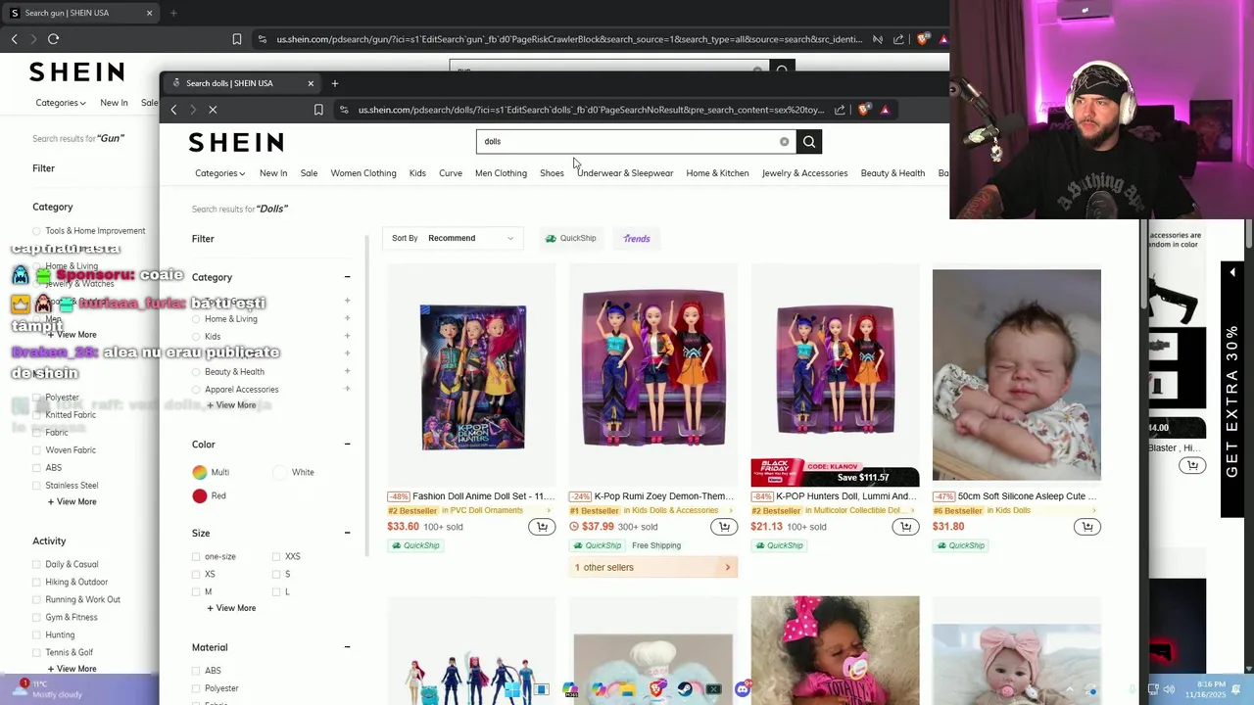
Task: Open Men Clothing nav item
Action: tap(501, 173)
